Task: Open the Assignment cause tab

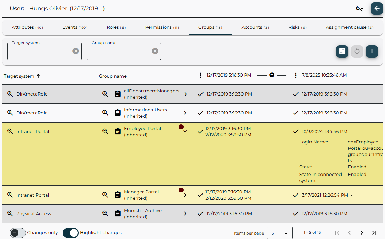Action: 349,27
